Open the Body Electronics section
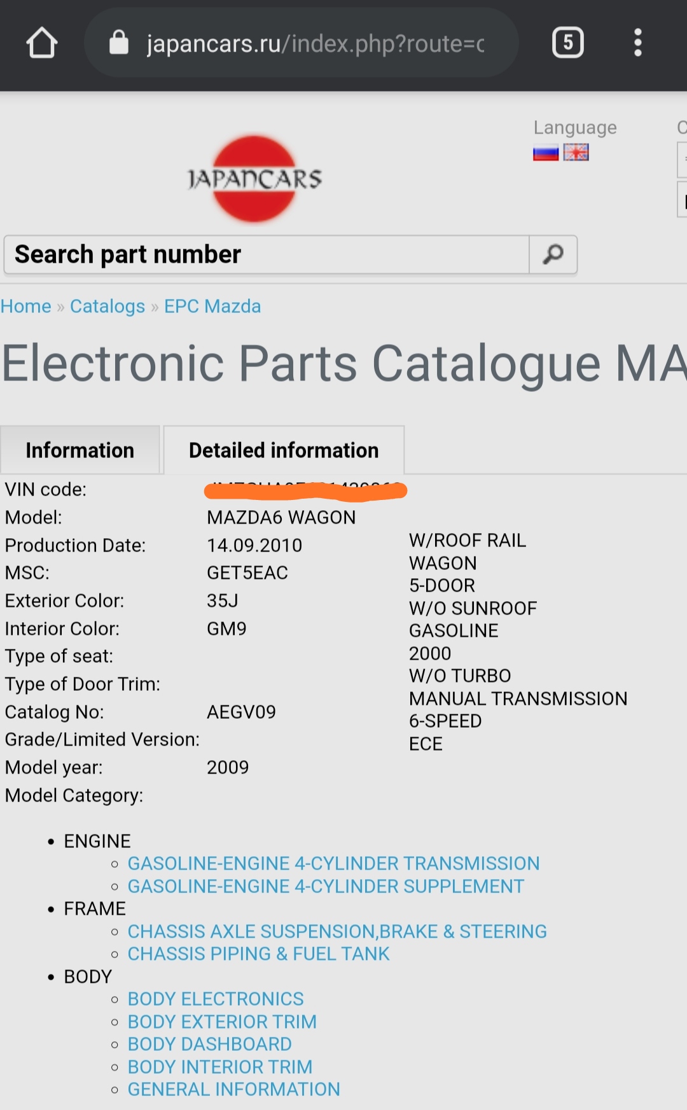The height and width of the screenshot is (1110, 687). point(216,999)
